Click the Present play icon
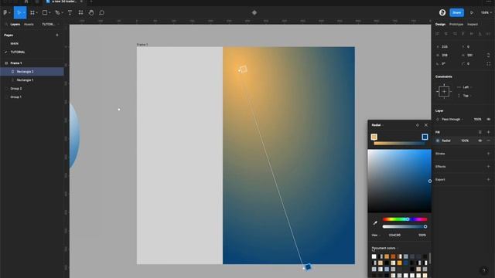 [x=472, y=12]
